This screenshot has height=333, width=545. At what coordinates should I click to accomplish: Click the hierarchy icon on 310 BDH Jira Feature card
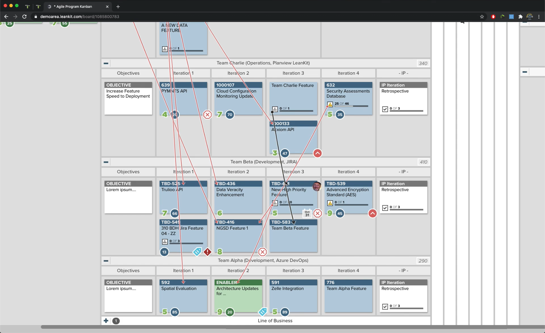(x=165, y=242)
